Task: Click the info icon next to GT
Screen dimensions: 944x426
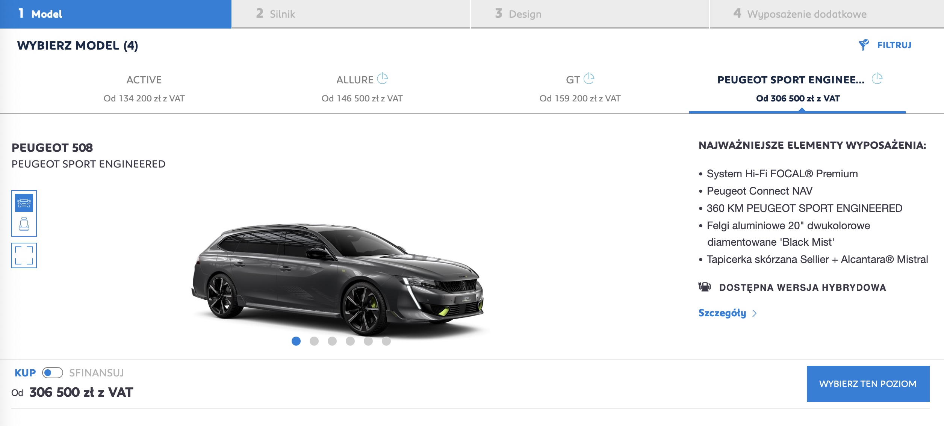Action: pos(589,79)
